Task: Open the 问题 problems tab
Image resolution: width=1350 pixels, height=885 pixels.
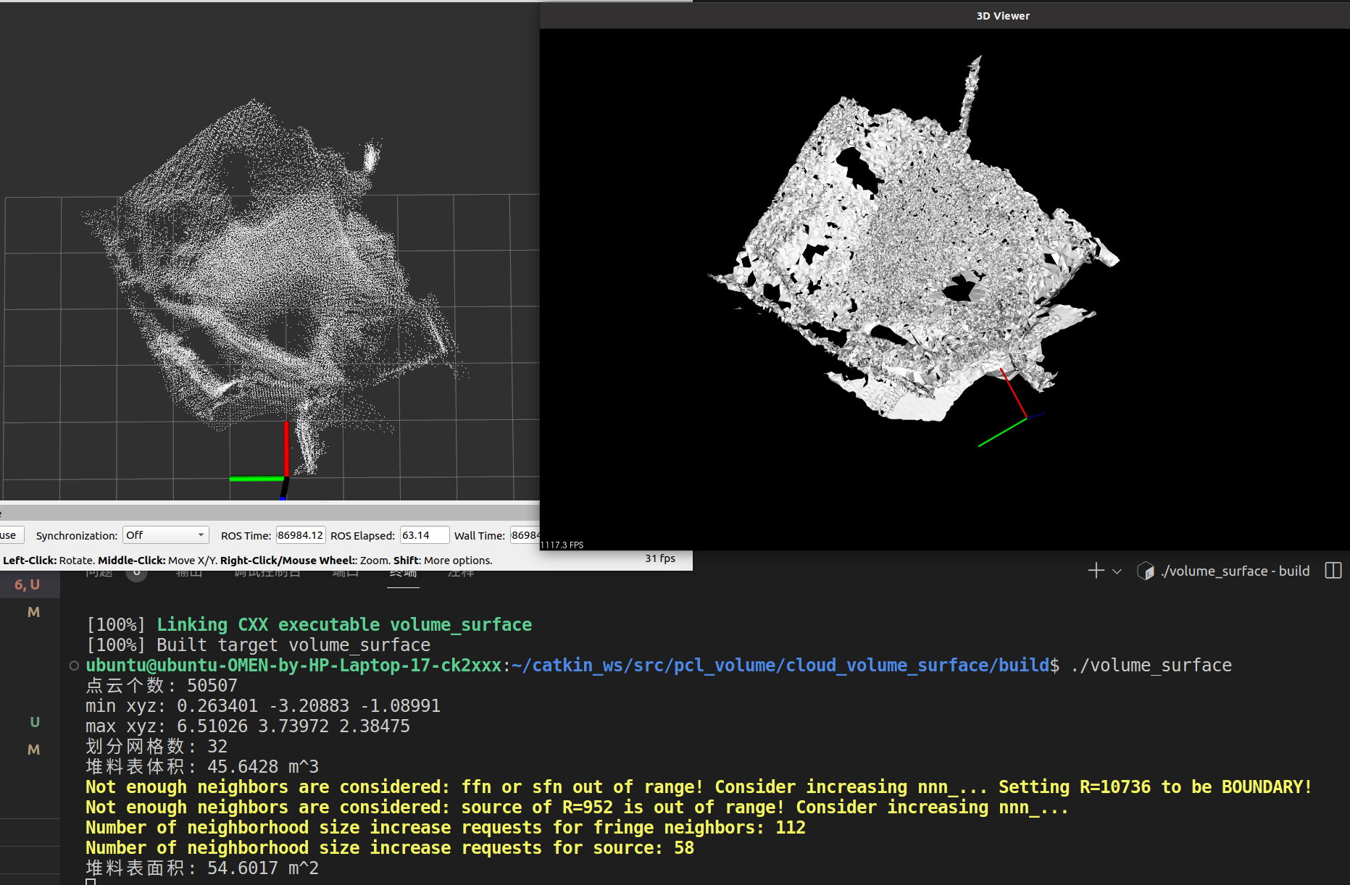Action: click(x=99, y=574)
